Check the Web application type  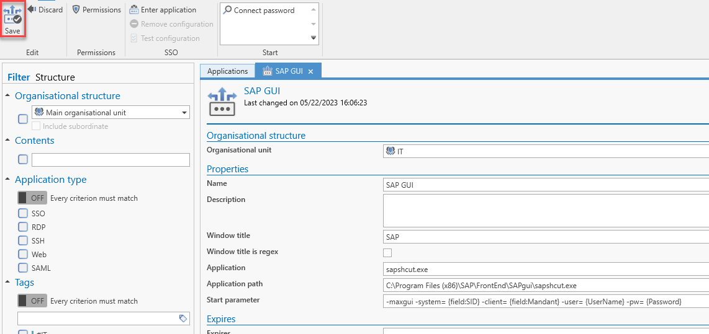point(22,254)
